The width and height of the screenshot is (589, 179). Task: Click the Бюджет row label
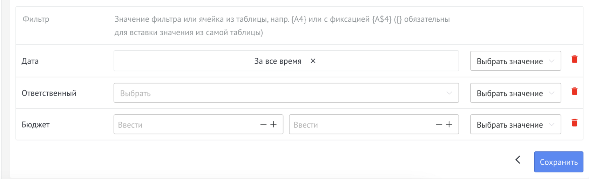coord(36,125)
